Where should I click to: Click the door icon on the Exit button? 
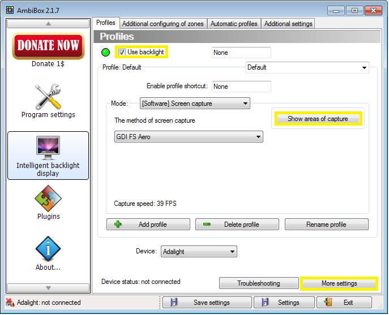point(328,302)
